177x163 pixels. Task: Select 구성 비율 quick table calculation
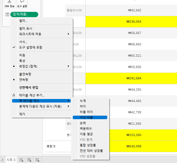pyautogui.click(x=90, y=117)
